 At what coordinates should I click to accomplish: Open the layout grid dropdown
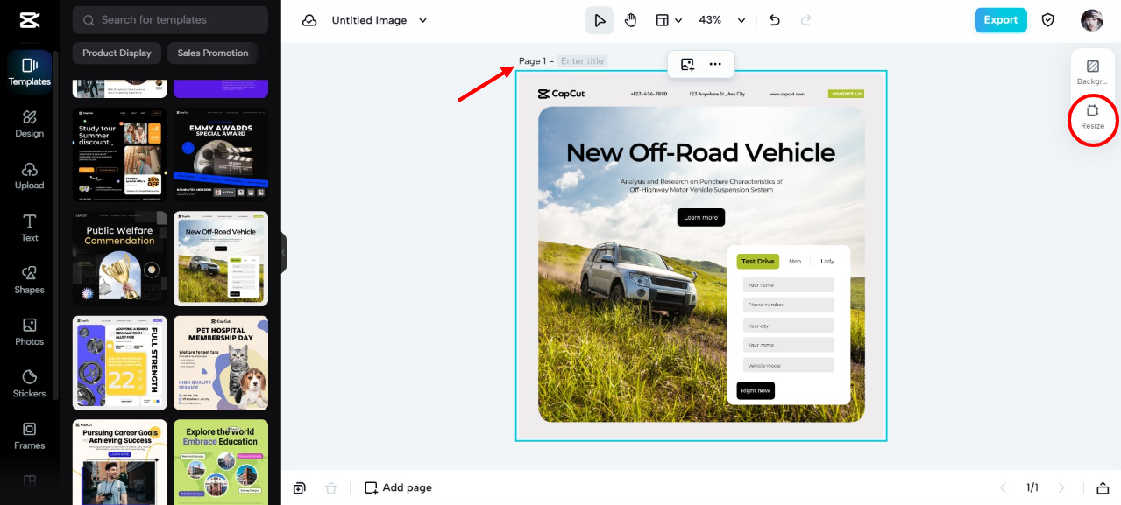670,20
